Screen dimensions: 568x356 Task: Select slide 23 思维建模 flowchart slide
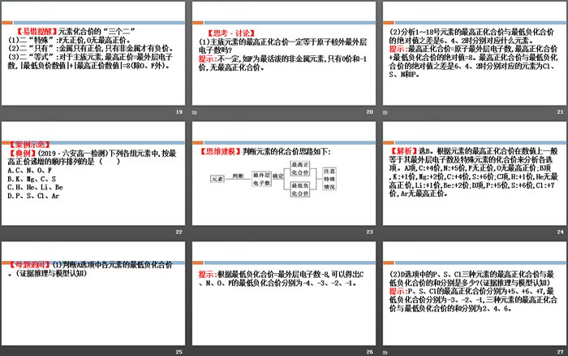pyautogui.click(x=284, y=173)
